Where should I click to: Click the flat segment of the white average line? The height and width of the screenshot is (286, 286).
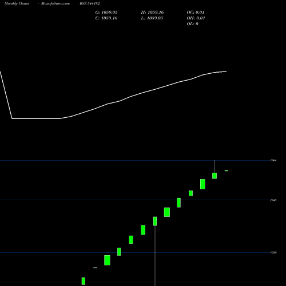(x=36, y=118)
